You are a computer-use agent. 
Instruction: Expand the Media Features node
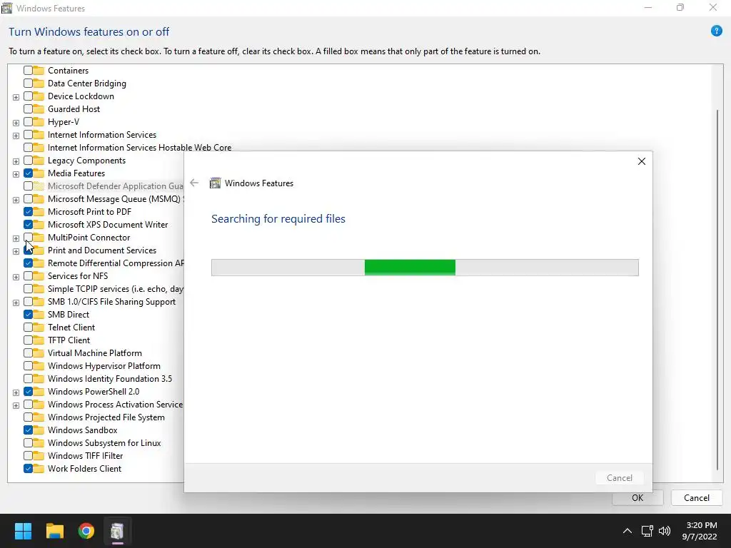[16, 174]
